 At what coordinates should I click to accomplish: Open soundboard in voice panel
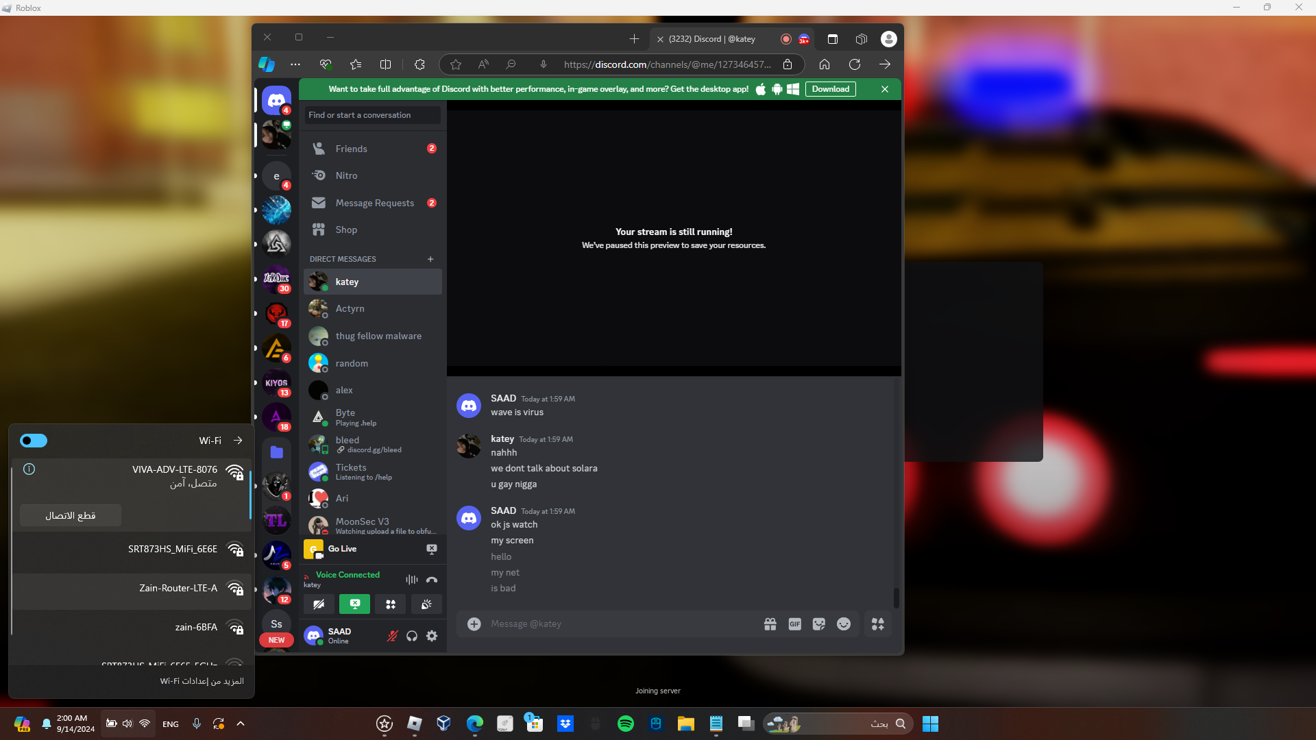point(426,604)
